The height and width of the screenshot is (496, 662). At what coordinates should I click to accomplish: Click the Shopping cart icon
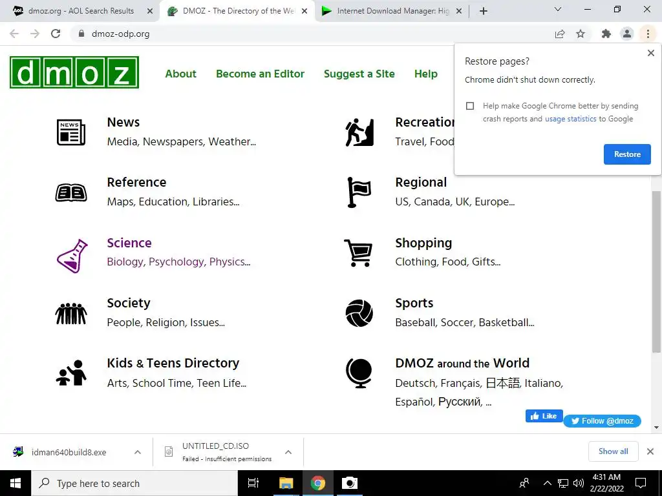click(358, 253)
